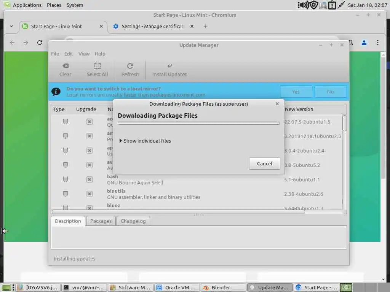Viewport: 390px width, 292px height.
Task: Open Software Manager from the taskbar
Action: [x=130, y=287]
